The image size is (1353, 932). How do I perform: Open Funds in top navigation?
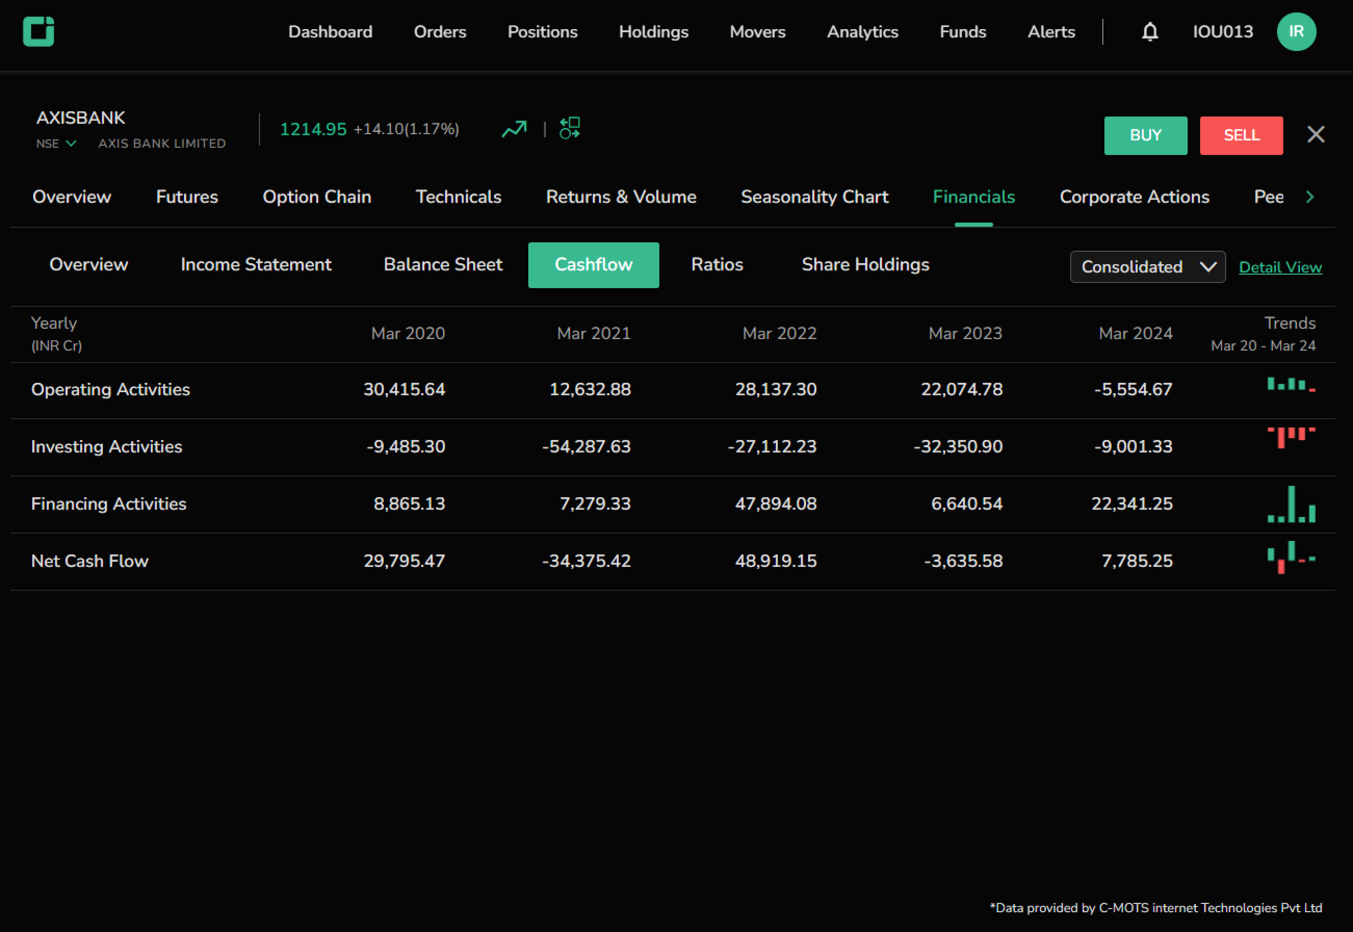[x=962, y=32]
